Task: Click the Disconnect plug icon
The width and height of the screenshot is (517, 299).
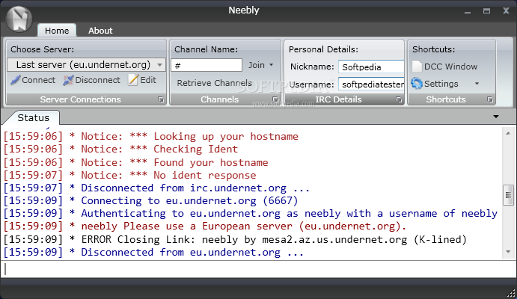Action: click(x=68, y=80)
